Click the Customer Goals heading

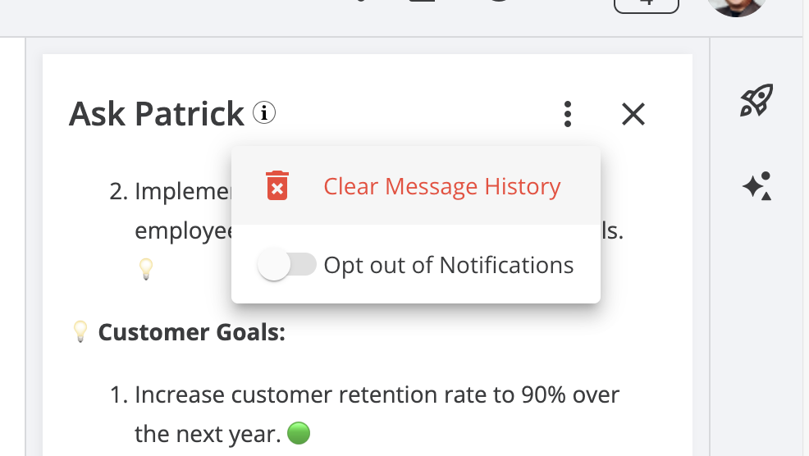click(x=191, y=332)
